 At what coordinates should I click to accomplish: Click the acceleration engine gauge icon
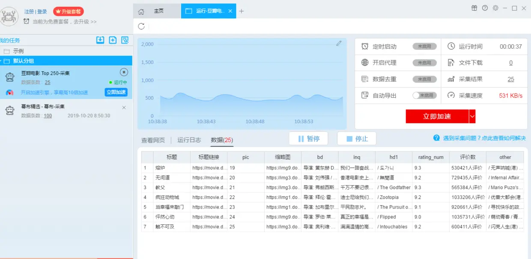coord(9,93)
